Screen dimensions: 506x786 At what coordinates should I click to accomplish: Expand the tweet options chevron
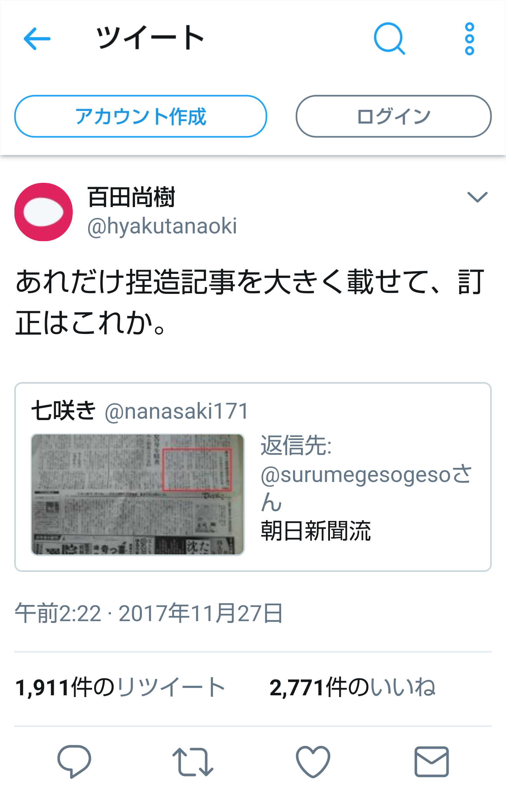478,197
